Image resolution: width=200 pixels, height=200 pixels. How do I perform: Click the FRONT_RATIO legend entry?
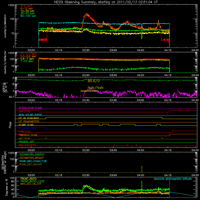pyautogui.click(x=28, y=179)
